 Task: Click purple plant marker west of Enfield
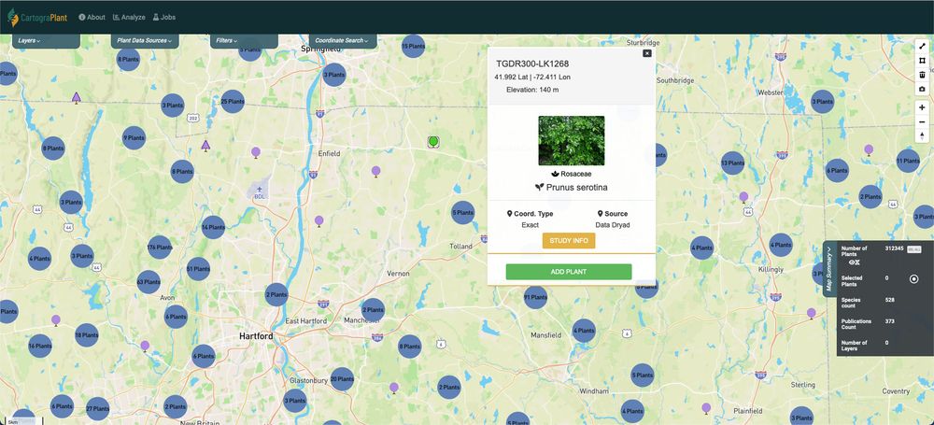256,152
